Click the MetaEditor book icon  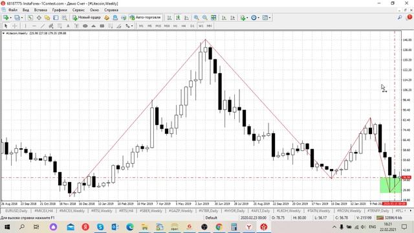pyautogui.click(x=107, y=17)
